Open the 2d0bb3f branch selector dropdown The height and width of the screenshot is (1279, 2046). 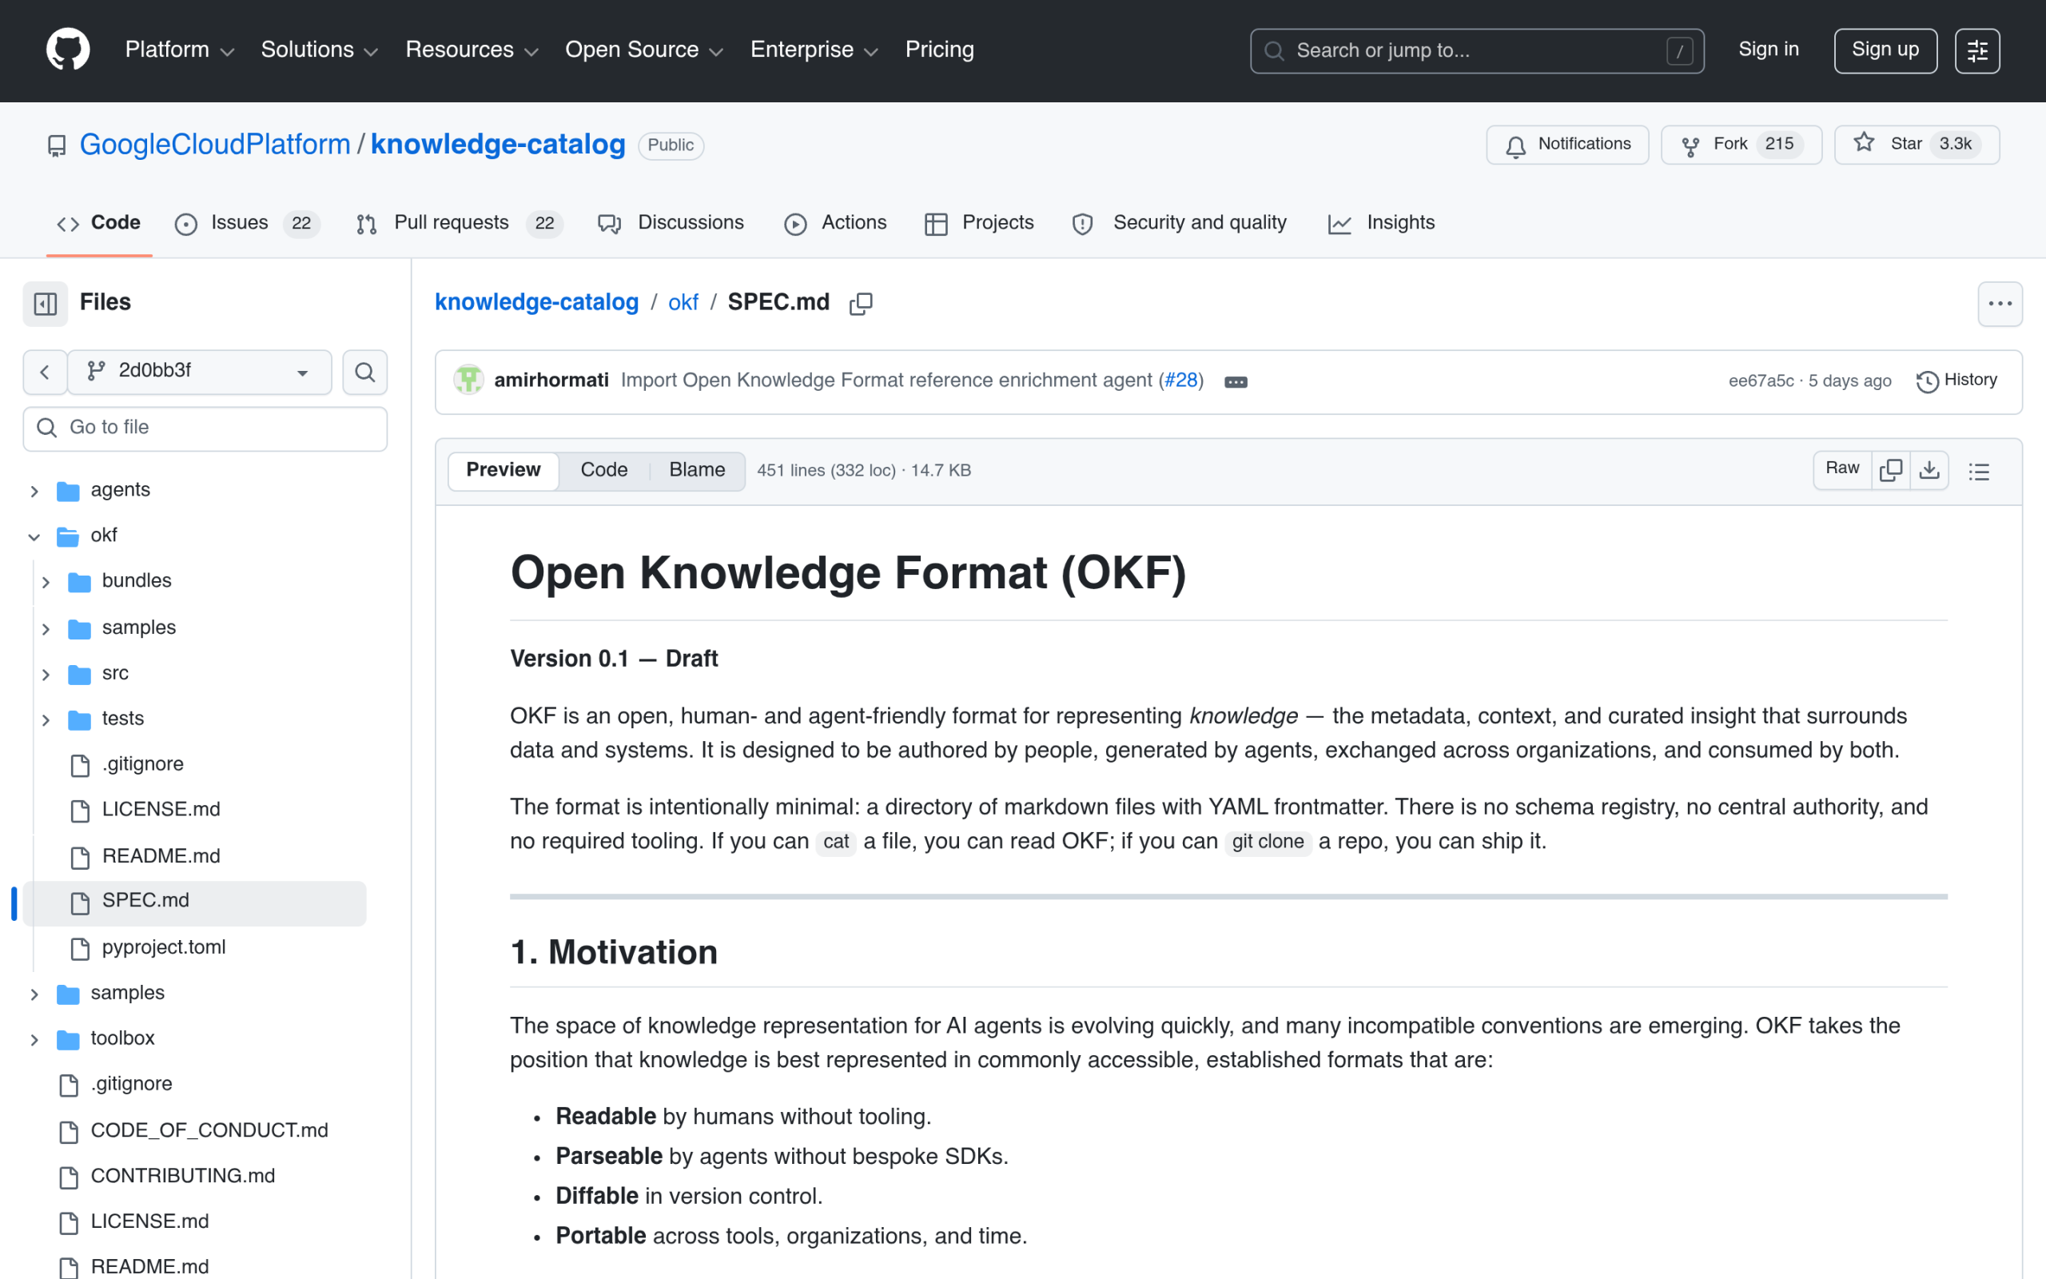click(200, 373)
